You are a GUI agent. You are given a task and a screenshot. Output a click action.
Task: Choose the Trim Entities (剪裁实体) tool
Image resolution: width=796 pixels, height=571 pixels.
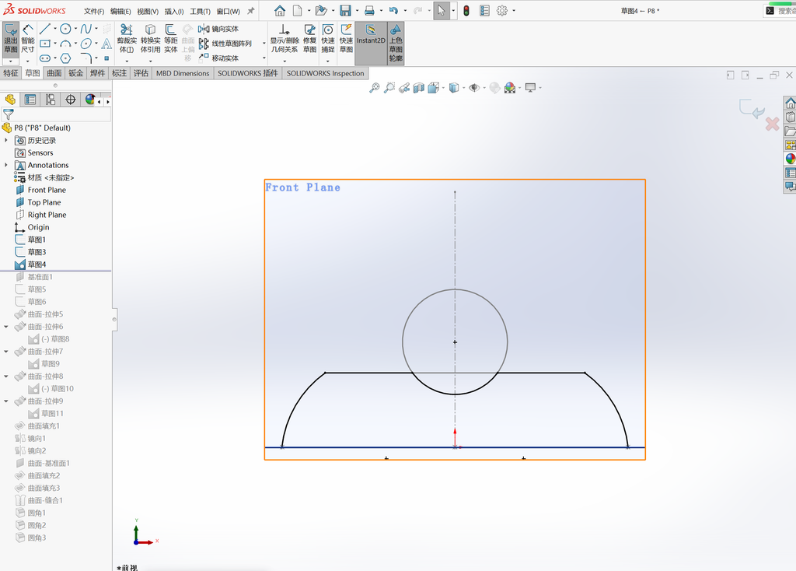[x=127, y=39]
